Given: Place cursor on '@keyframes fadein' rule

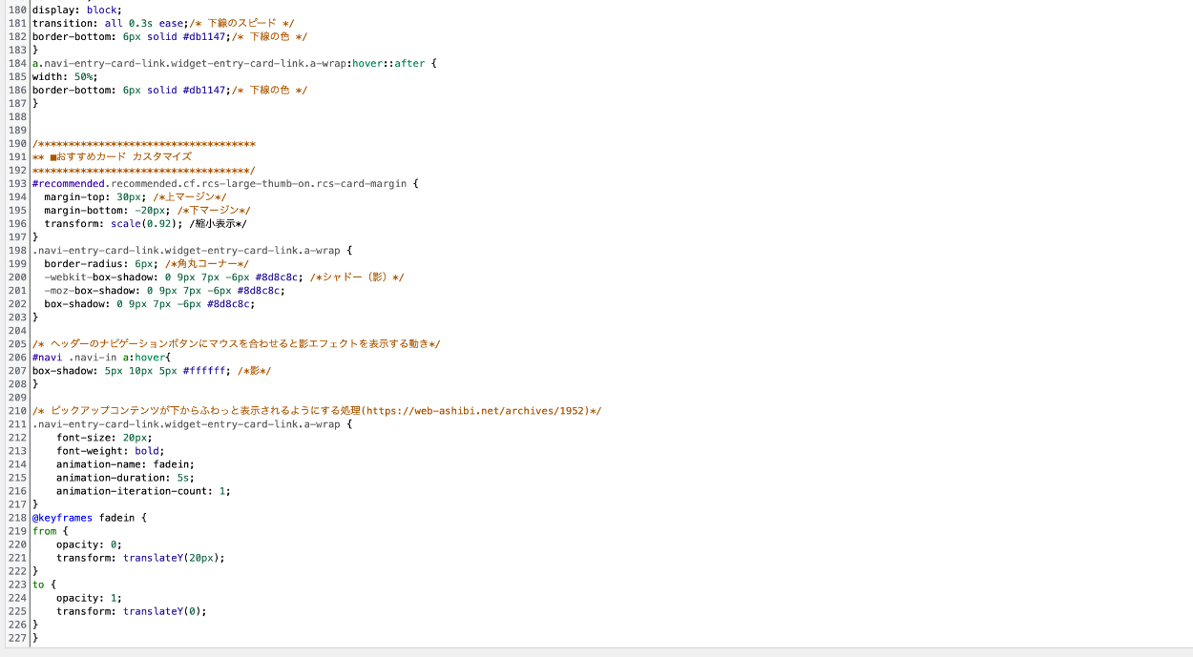Looking at the screenshot, I should point(89,518).
